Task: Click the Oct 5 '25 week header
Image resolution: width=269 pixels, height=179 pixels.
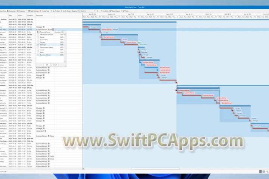Action: (208, 15)
